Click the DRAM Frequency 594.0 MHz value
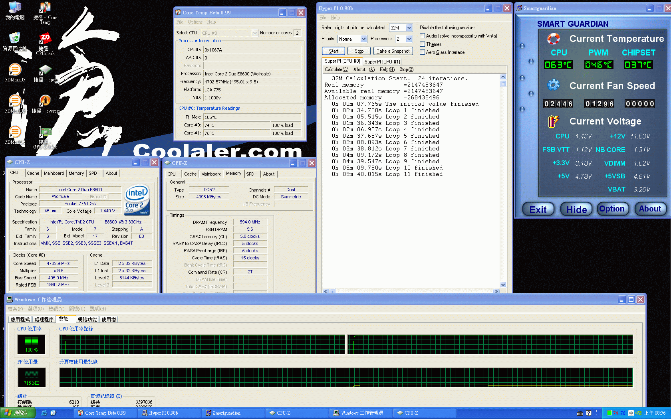 (250, 222)
